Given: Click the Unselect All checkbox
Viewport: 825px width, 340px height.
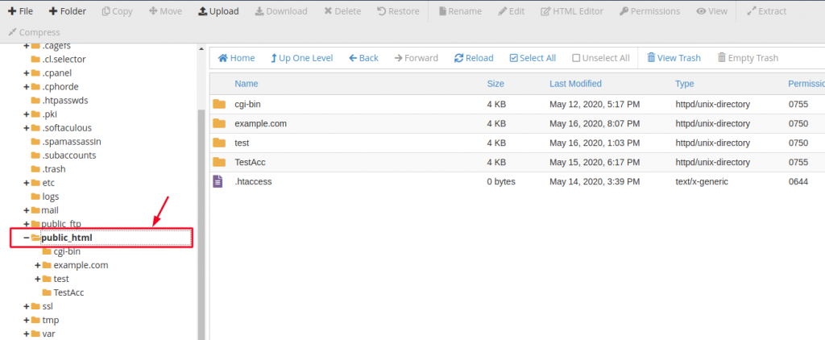Looking at the screenshot, I should (x=576, y=58).
